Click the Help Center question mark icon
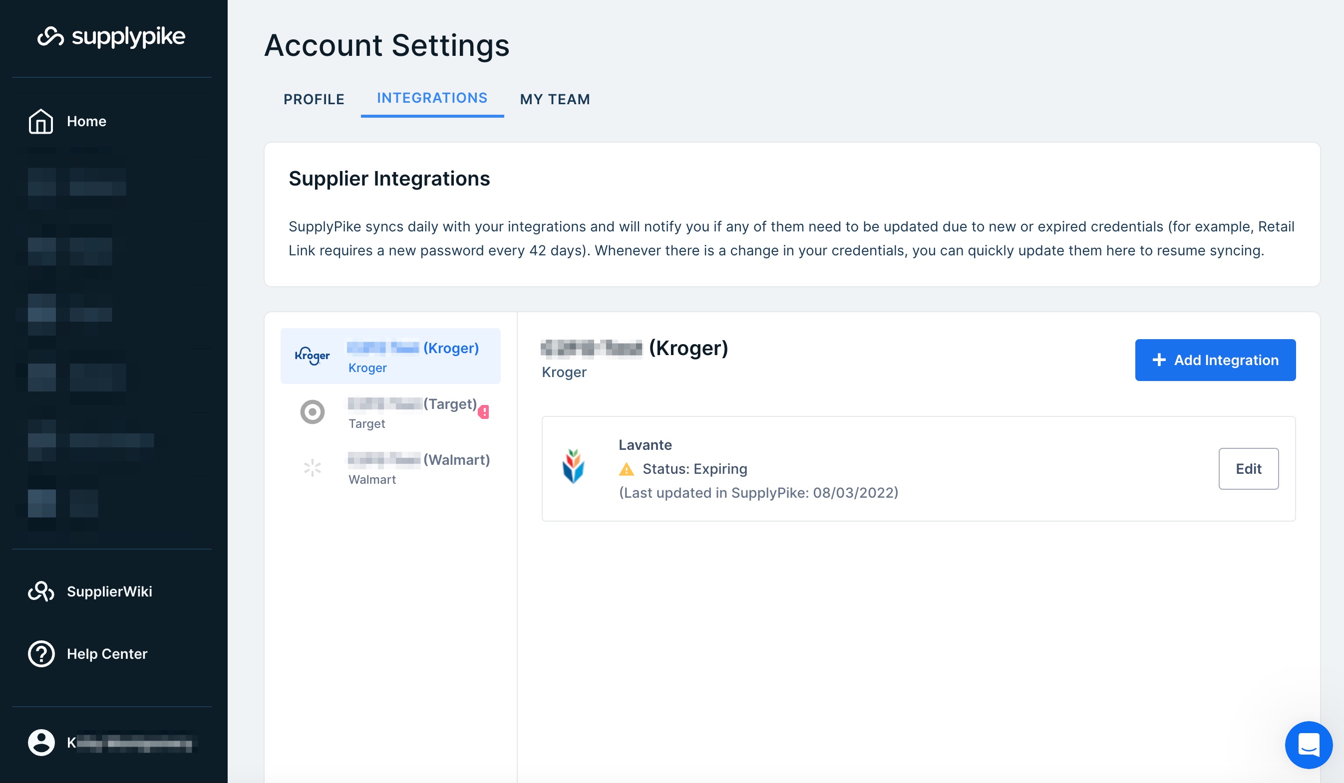 tap(41, 653)
